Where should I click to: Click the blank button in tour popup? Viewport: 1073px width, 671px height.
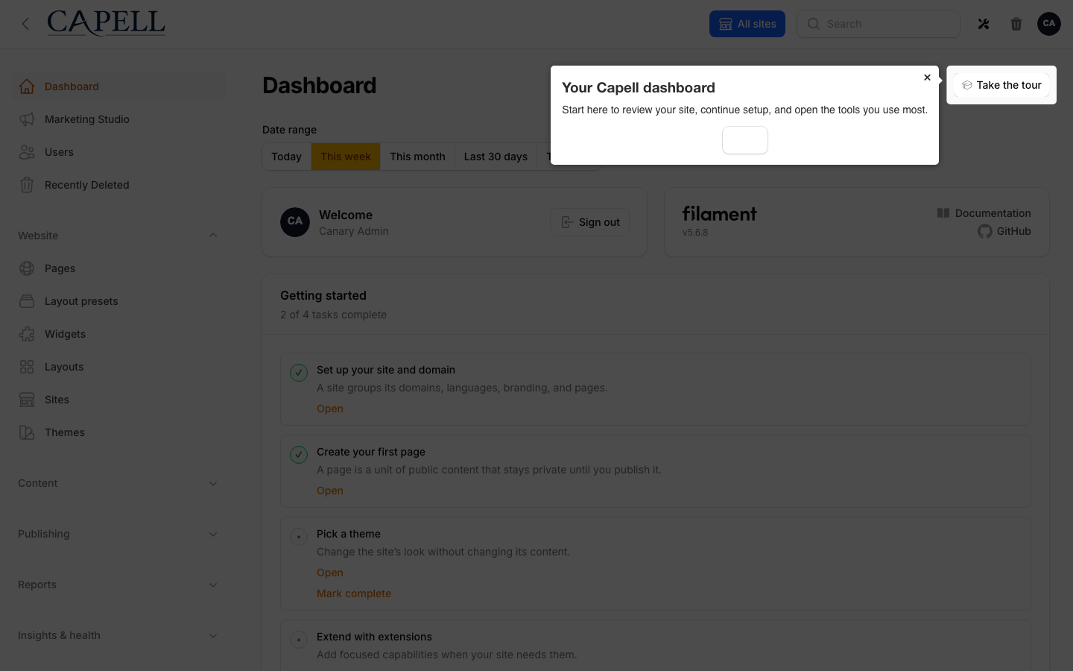click(745, 140)
